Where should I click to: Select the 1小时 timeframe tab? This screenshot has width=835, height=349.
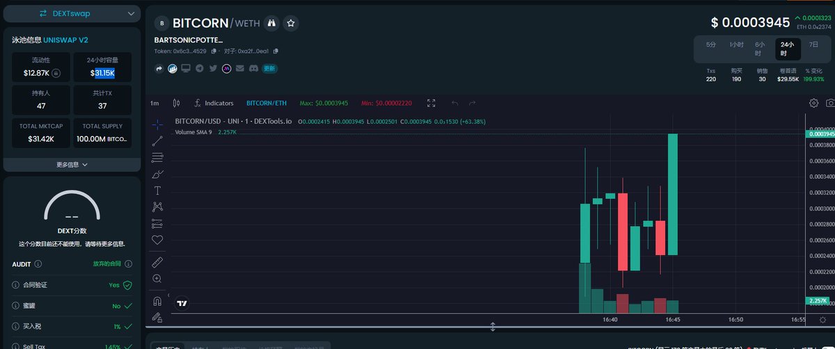point(736,44)
